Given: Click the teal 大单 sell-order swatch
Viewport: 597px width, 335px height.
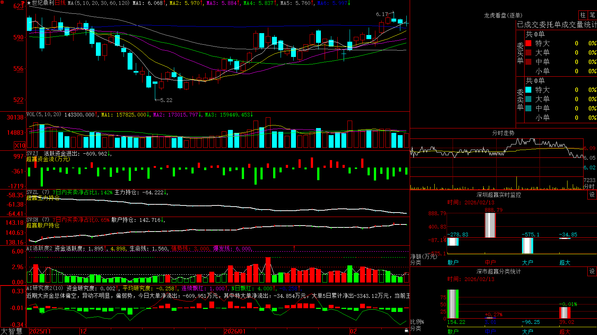Looking at the screenshot, I should tap(528, 99).
